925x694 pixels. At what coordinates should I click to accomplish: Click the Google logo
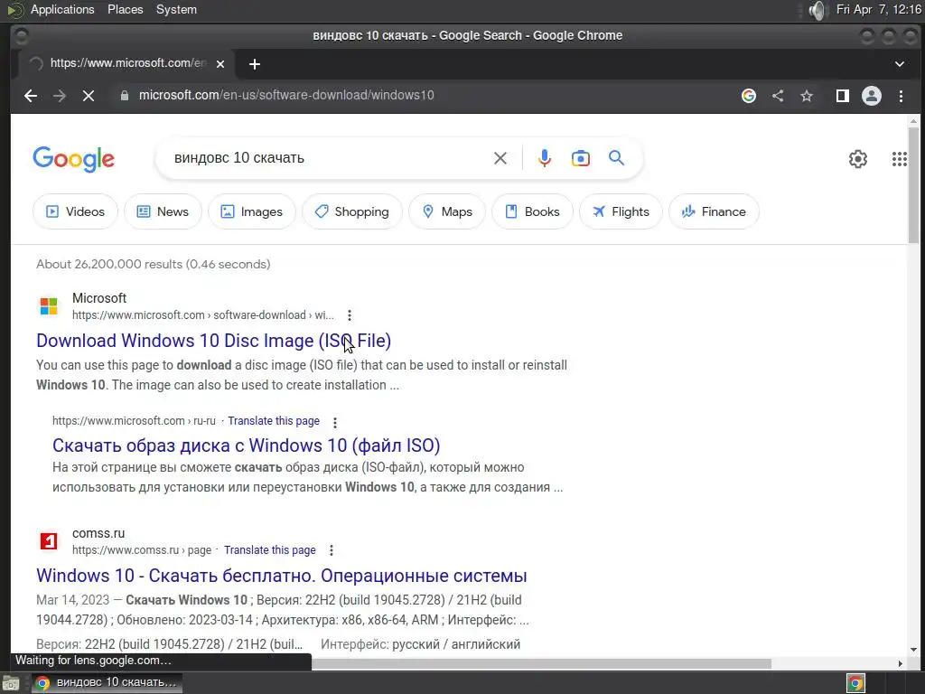(x=74, y=159)
